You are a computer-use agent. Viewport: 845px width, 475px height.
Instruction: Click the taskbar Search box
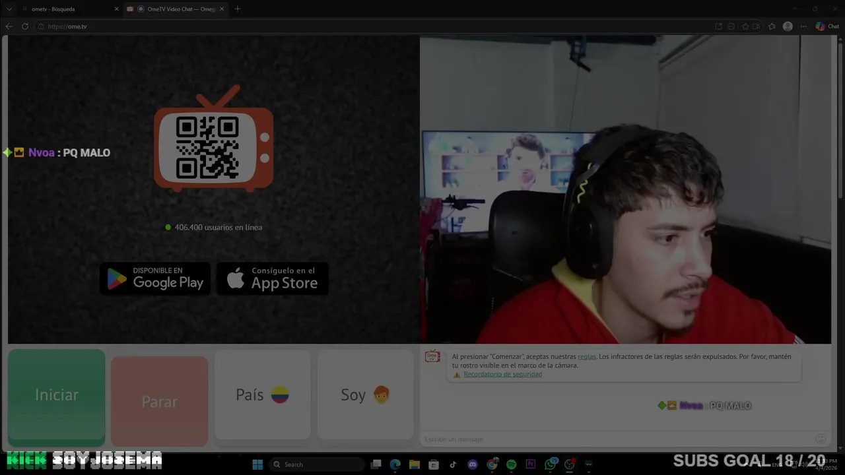tap(318, 464)
